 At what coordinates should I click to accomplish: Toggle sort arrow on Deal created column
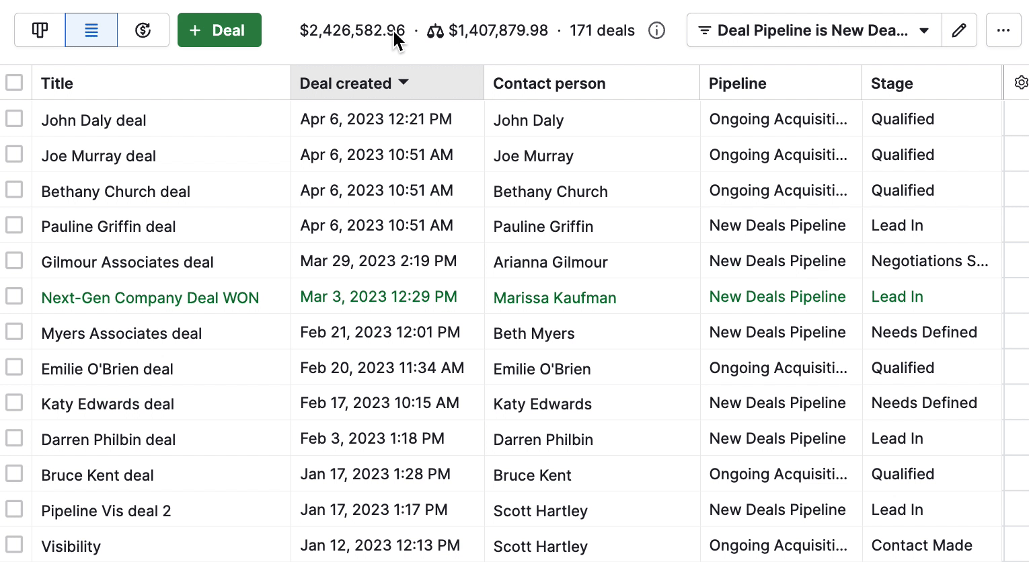tap(404, 82)
